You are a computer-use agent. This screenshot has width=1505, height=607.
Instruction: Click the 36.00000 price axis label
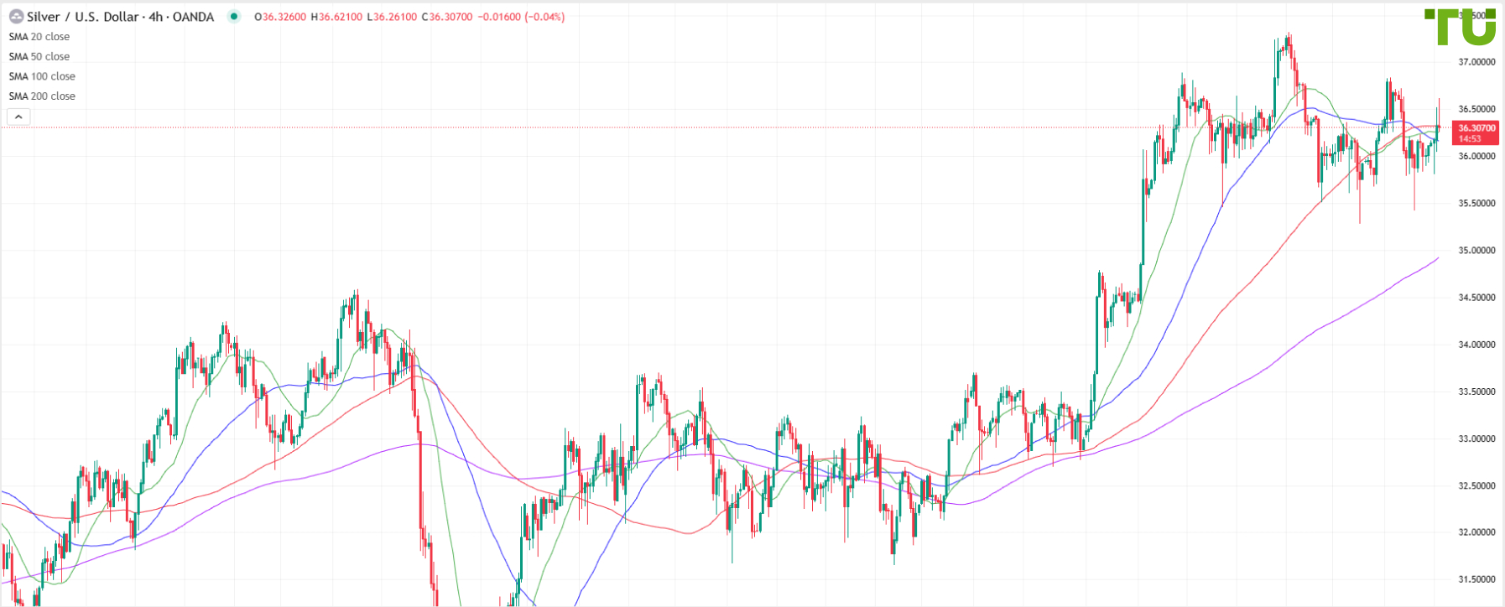[x=1476, y=156]
